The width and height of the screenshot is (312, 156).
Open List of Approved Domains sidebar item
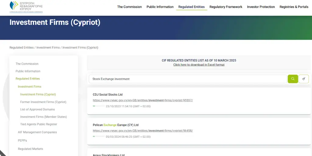[37, 109]
